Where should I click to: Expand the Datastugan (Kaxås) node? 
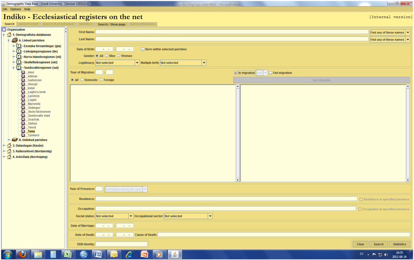(4, 146)
